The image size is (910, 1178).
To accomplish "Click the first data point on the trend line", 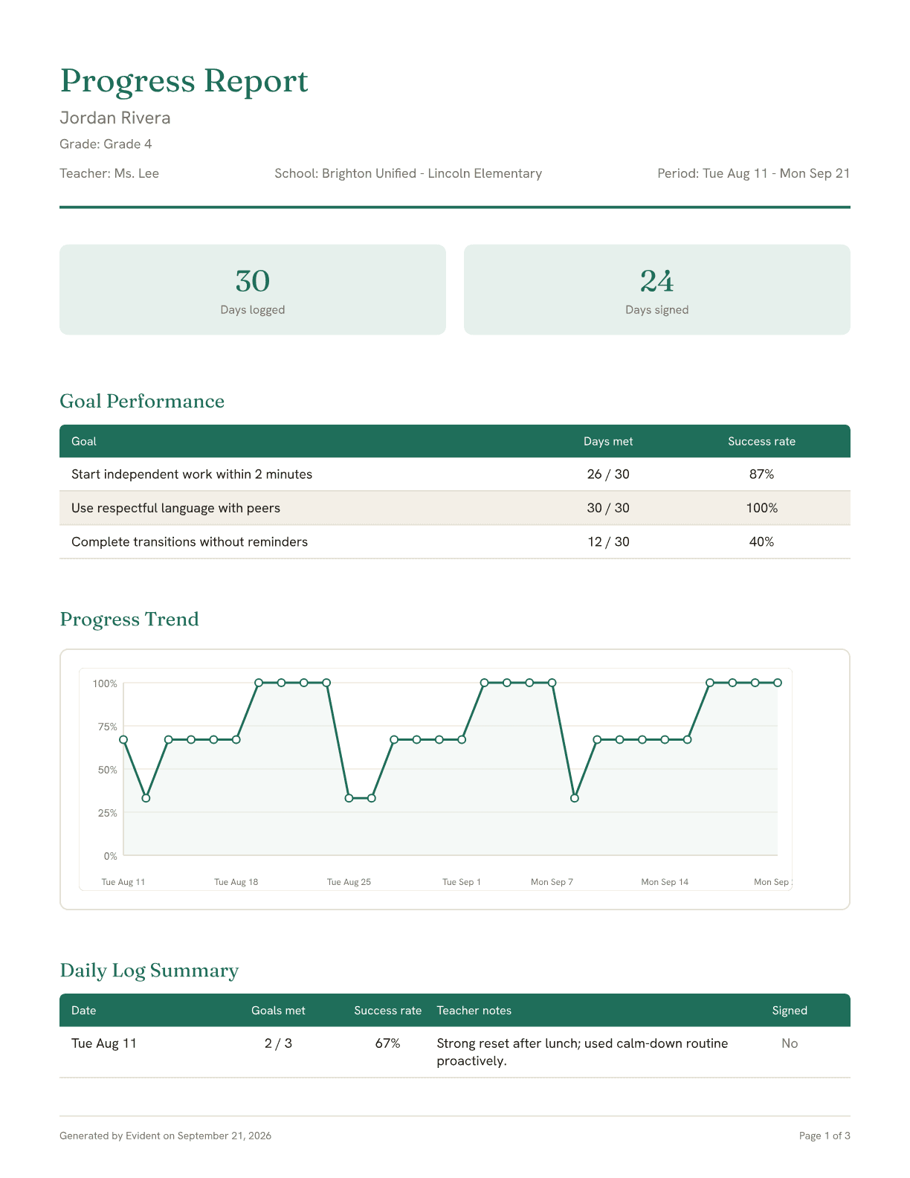I will tap(123, 740).
